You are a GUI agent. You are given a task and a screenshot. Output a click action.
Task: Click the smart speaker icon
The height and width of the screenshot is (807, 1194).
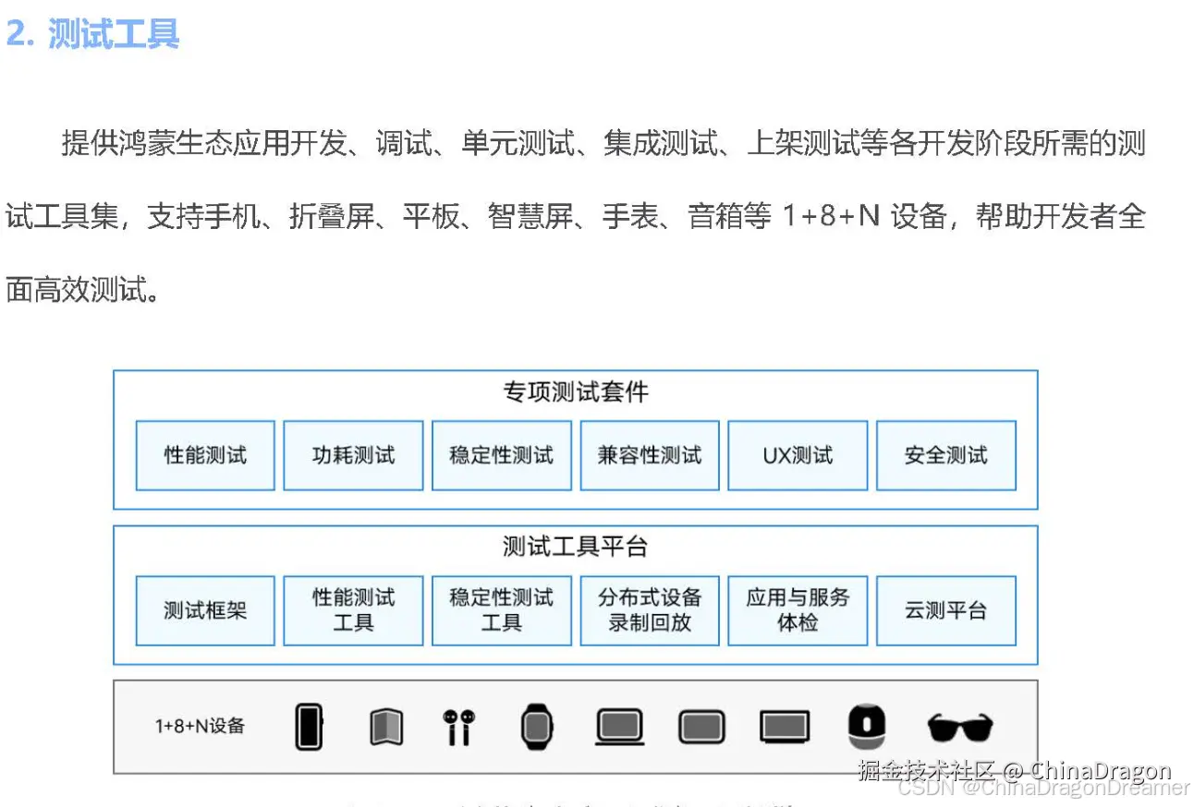pyautogui.click(x=867, y=727)
